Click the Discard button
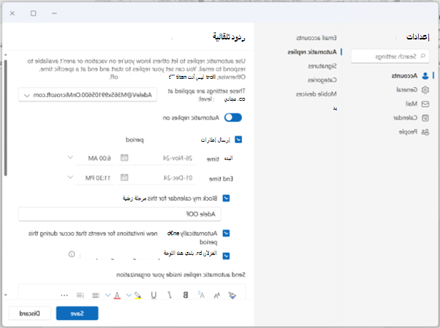The height and width of the screenshot is (328, 440). [x=30, y=313]
